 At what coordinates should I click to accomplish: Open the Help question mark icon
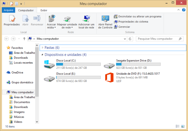click(x=184, y=10)
